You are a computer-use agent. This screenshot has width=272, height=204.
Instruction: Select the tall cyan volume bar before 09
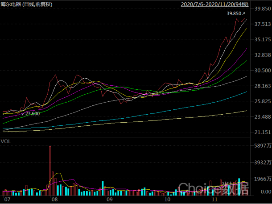click(103, 188)
